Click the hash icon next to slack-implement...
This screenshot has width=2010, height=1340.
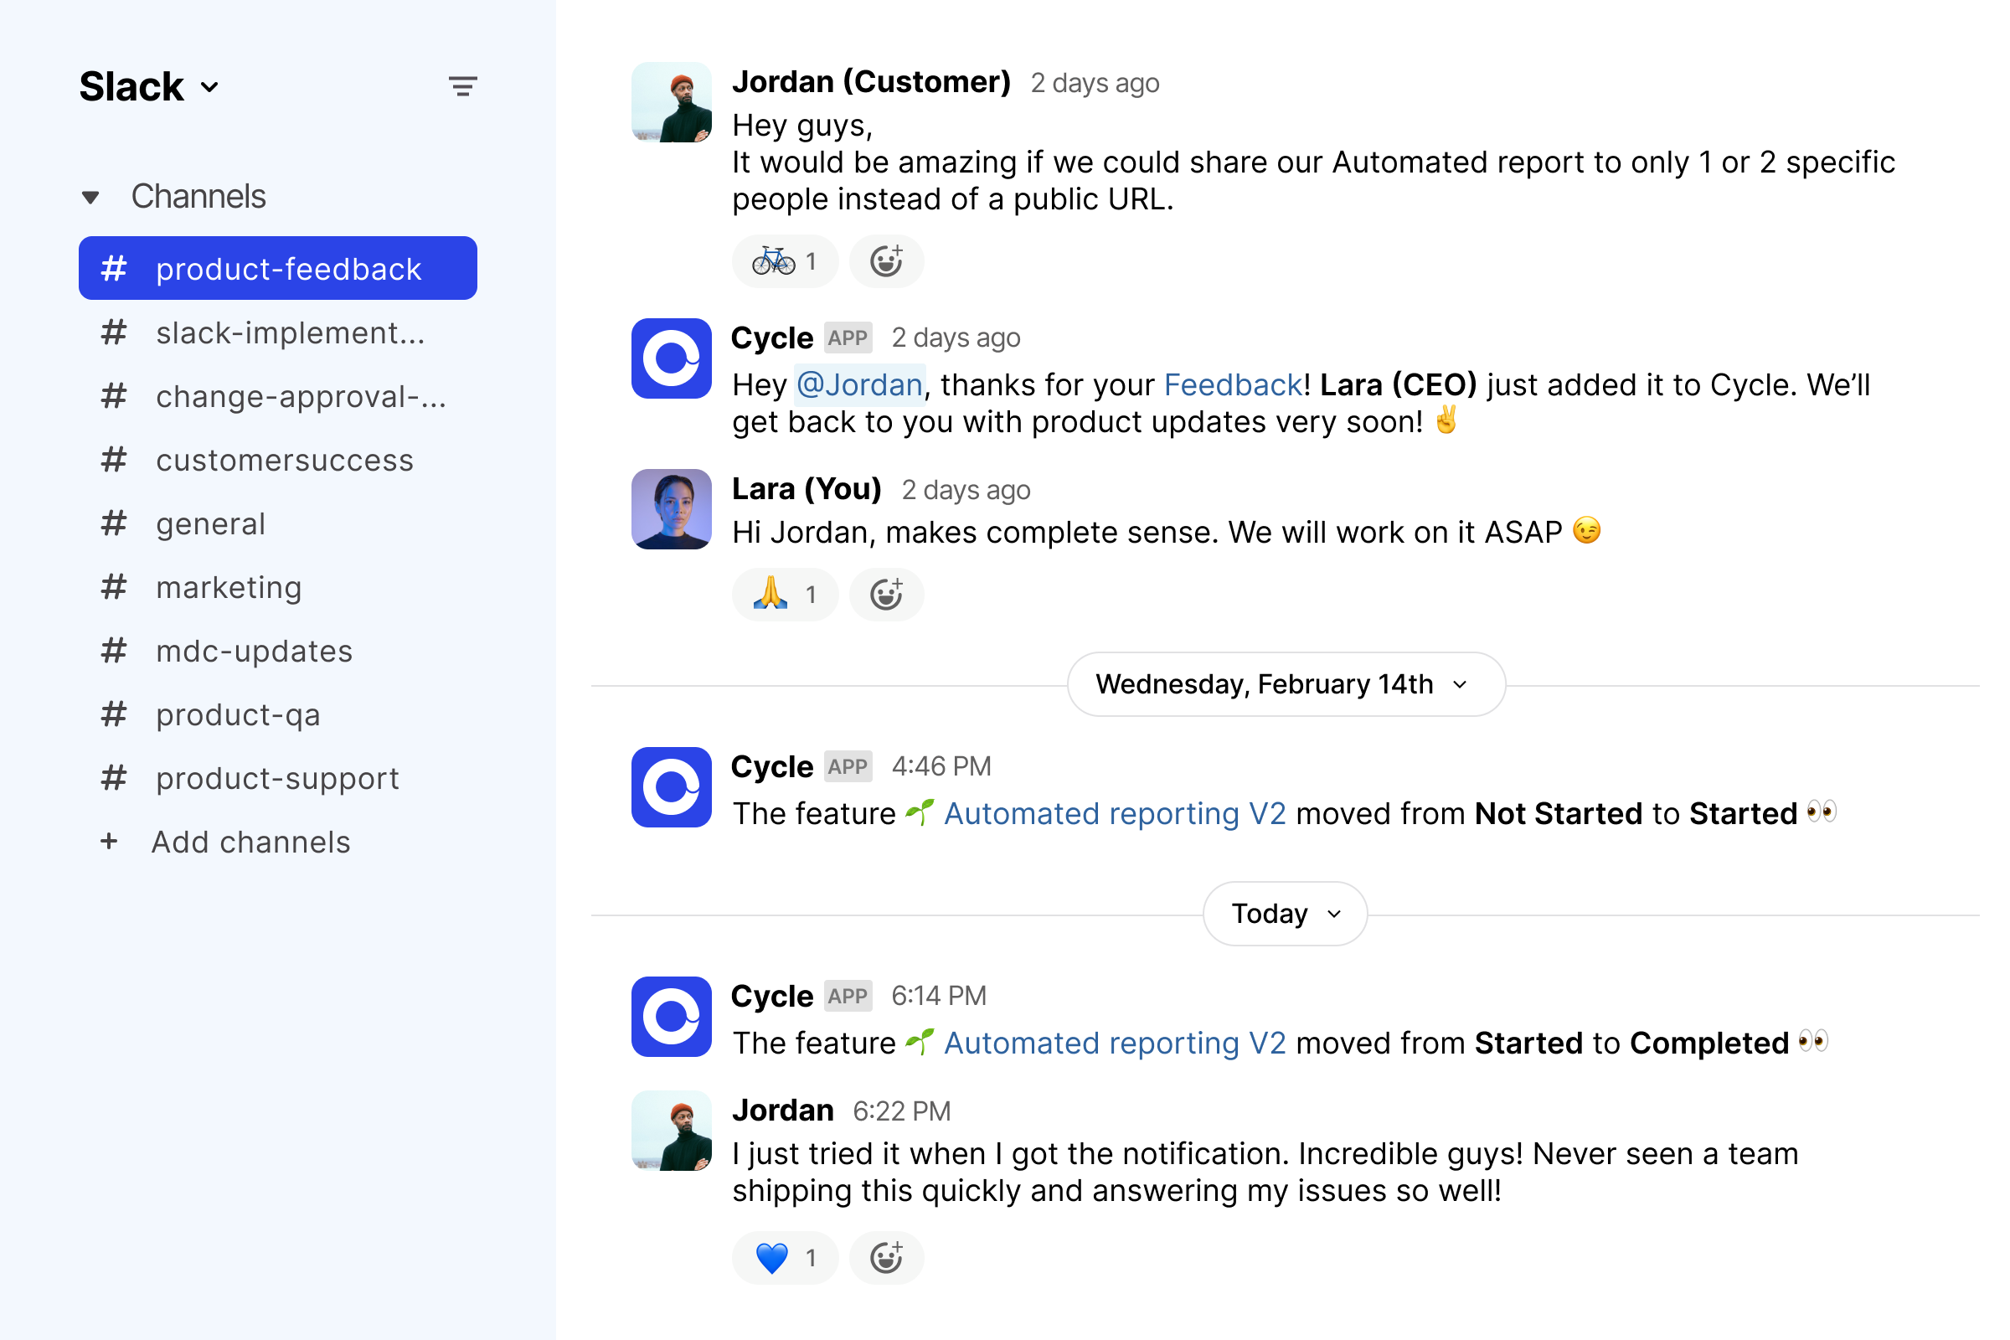point(114,332)
